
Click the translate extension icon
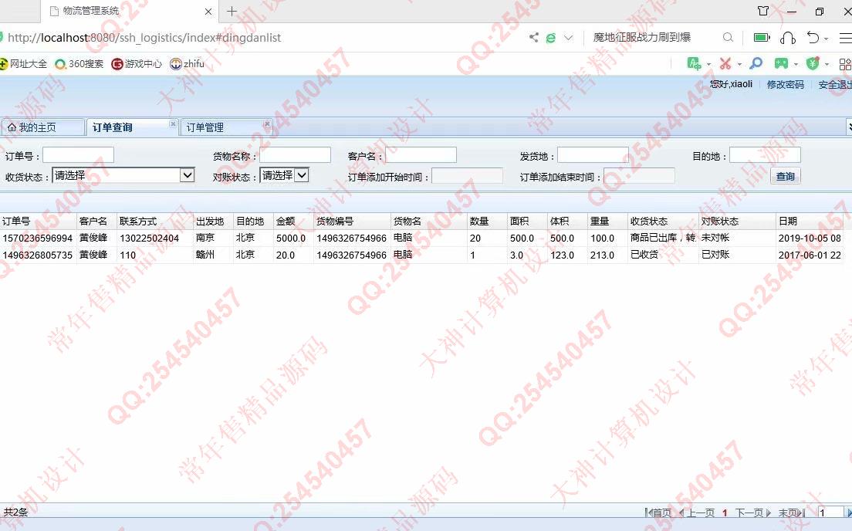point(694,63)
